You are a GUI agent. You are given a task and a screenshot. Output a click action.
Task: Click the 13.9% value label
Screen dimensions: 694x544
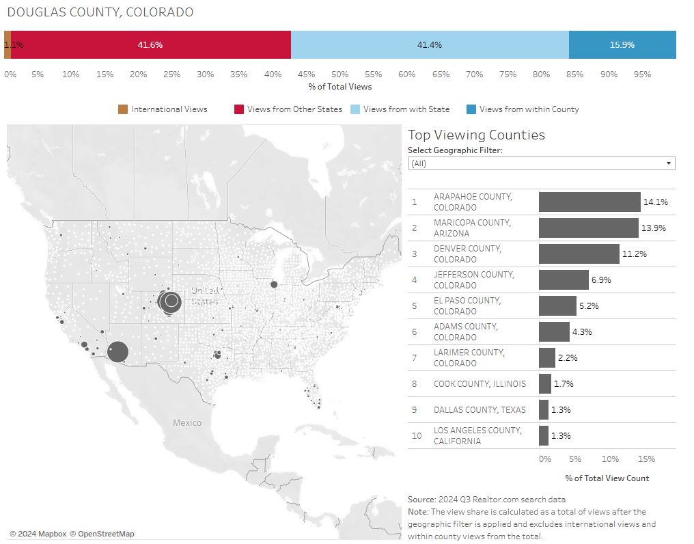pyautogui.click(x=654, y=228)
